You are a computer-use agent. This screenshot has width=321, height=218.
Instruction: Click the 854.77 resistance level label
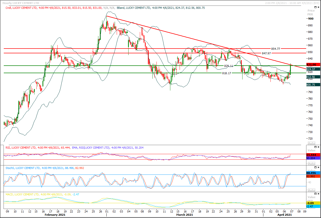click(x=275, y=49)
